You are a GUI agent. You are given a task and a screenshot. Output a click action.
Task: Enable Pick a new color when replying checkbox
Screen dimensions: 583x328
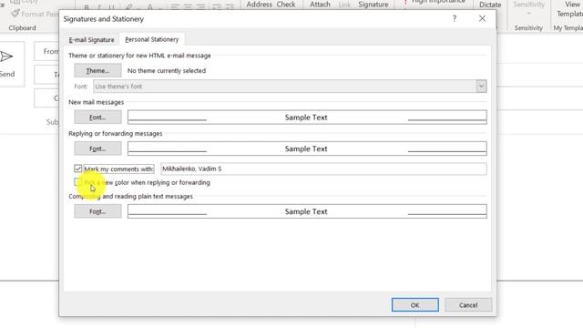pyautogui.click(x=77, y=182)
